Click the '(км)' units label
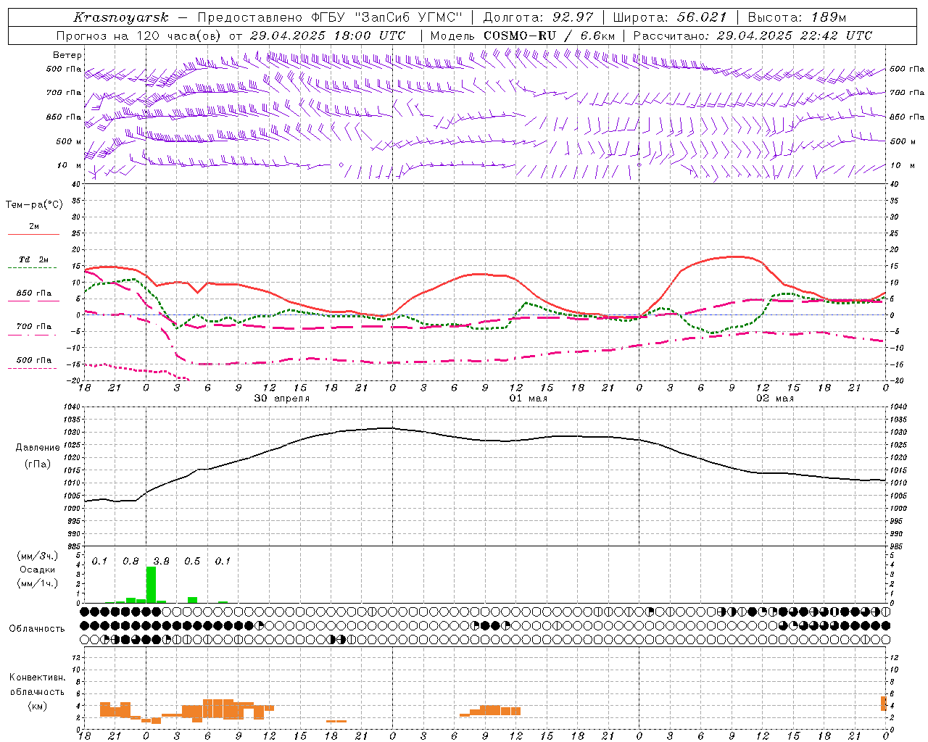The width and height of the screenshot is (928, 742). pyautogui.click(x=37, y=705)
